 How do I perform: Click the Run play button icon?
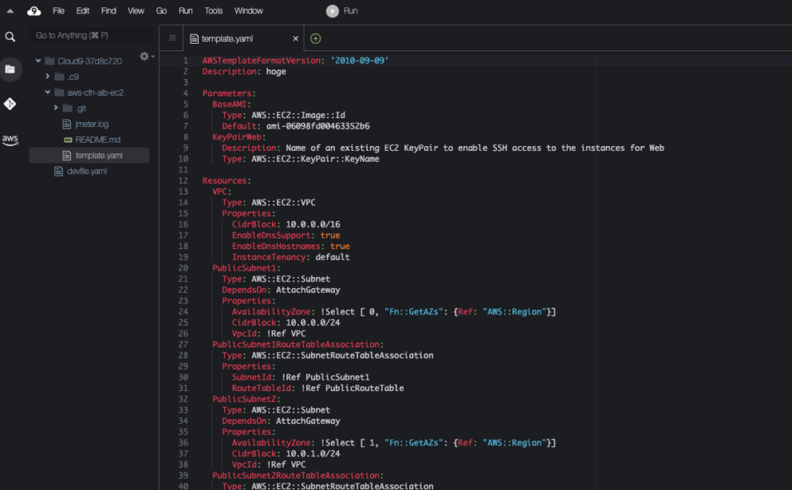pos(331,11)
